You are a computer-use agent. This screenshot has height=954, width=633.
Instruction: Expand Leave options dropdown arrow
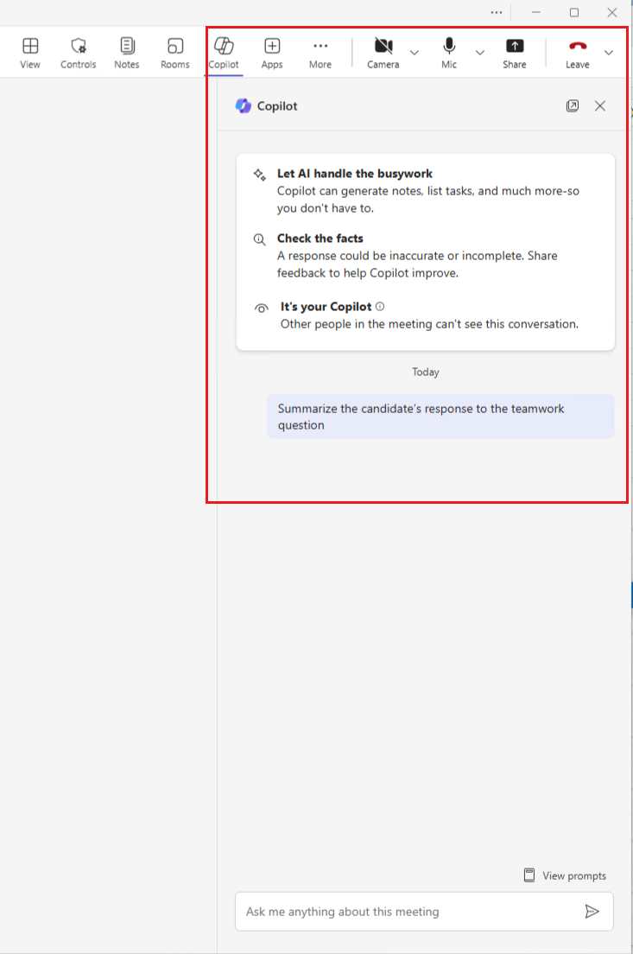pyautogui.click(x=609, y=53)
